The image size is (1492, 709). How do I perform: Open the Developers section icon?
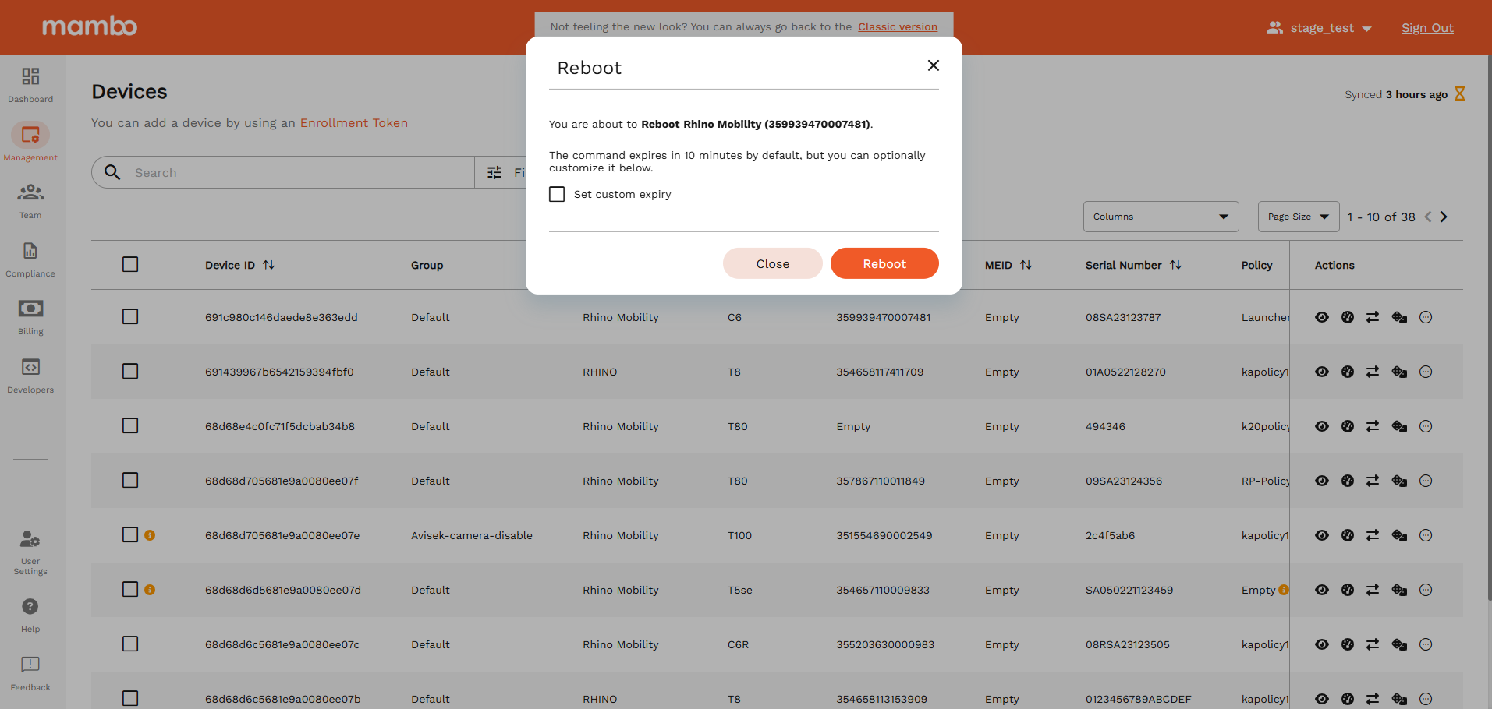[30, 368]
